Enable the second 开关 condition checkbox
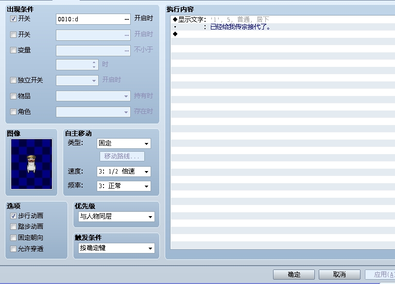This screenshot has height=284, width=395. click(13, 34)
